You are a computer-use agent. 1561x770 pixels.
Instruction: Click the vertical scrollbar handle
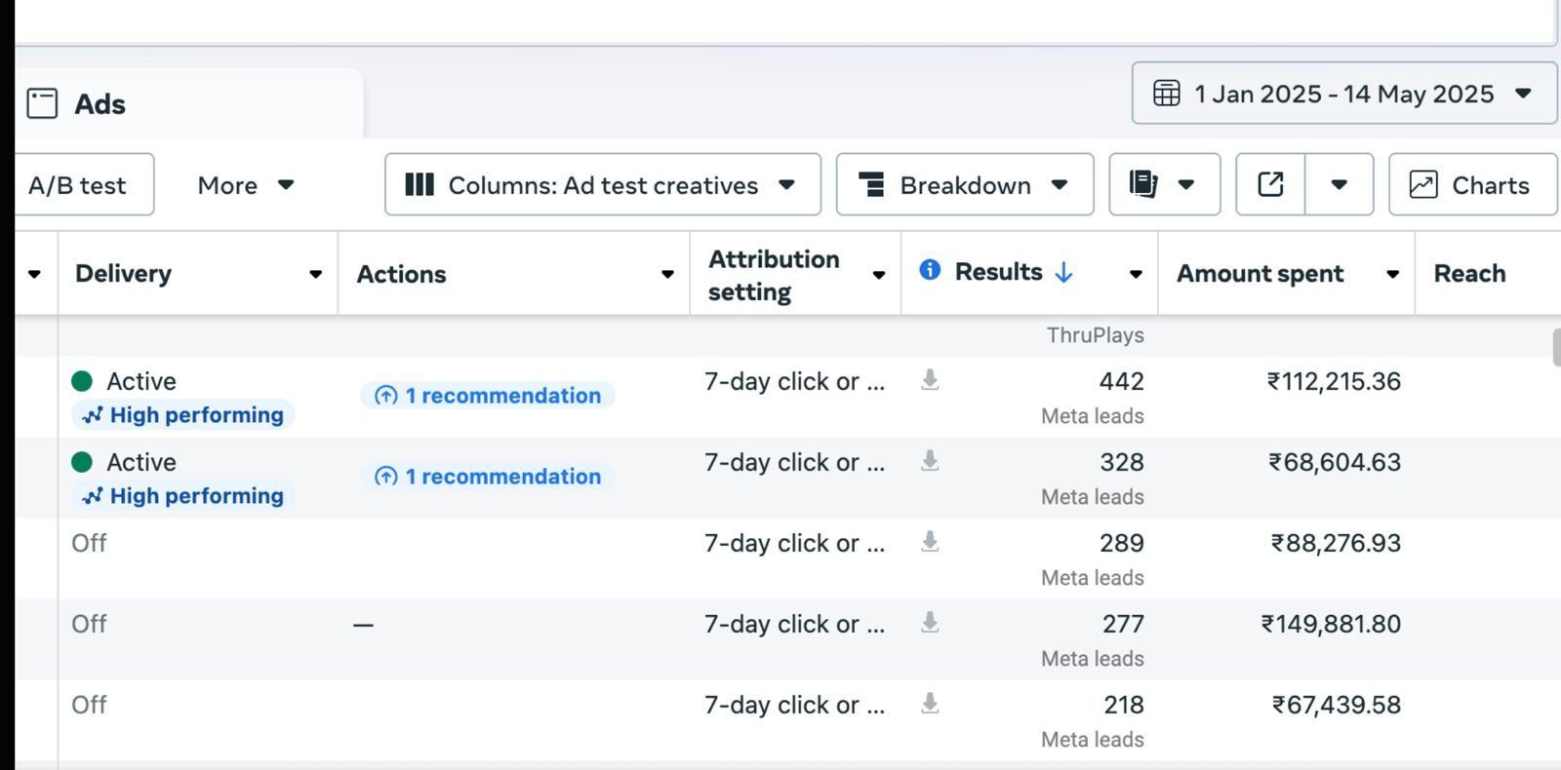(x=1555, y=348)
